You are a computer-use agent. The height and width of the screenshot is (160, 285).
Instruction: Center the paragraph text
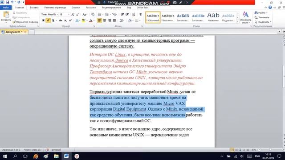pyautogui.click(x=105, y=20)
